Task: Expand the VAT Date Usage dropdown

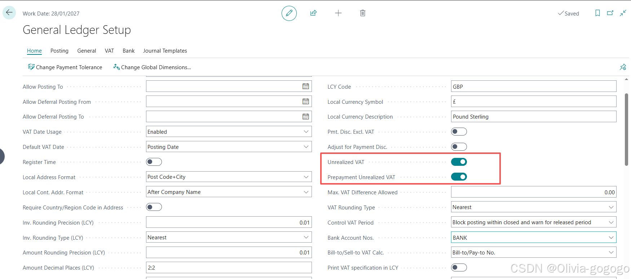Action: pos(306,132)
